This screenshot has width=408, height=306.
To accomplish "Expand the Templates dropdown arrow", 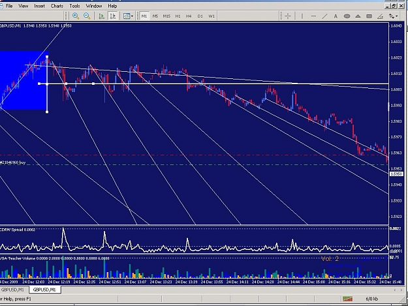I will [x=132, y=16].
